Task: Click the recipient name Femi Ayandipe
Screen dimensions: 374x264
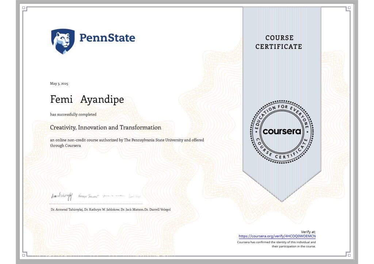Action: 87,99
